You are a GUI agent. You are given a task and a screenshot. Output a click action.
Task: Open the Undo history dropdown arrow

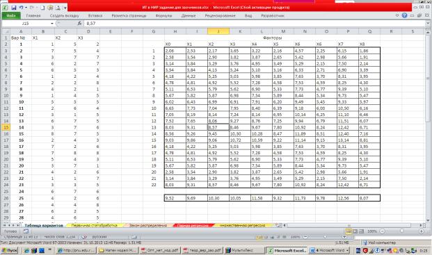click(26, 8)
